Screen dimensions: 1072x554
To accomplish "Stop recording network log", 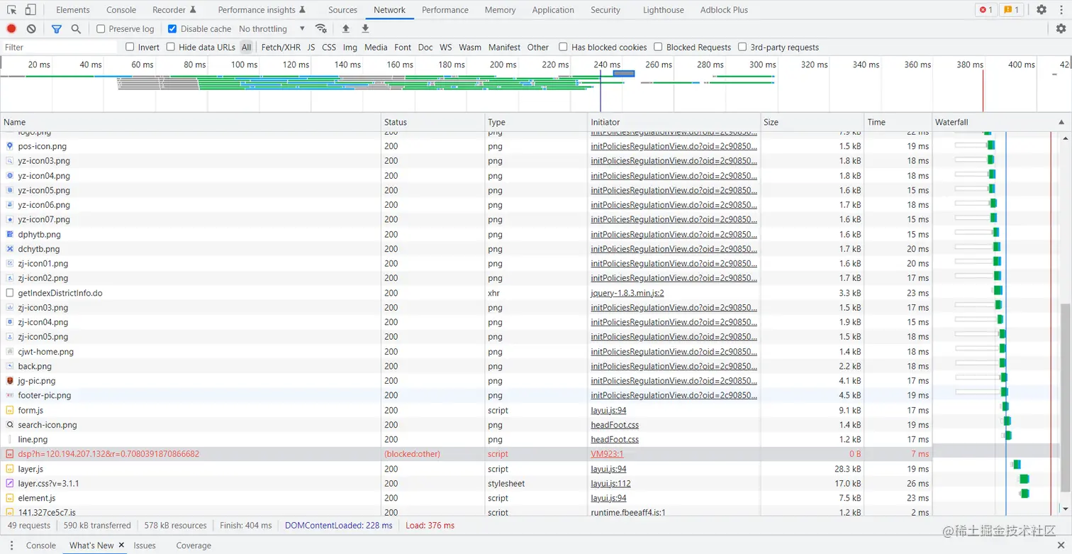I will point(11,29).
